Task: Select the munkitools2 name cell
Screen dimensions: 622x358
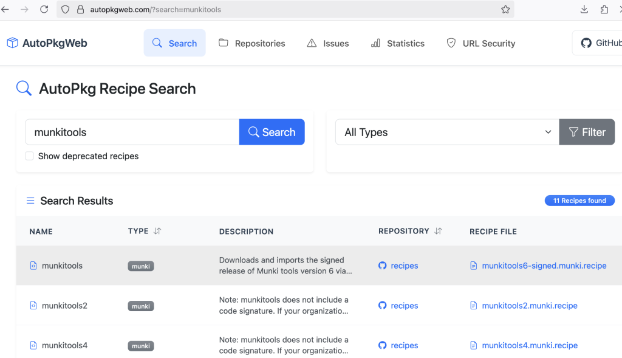Action: coord(64,305)
